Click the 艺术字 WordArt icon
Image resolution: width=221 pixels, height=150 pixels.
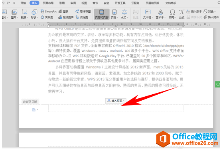coord(160,12)
